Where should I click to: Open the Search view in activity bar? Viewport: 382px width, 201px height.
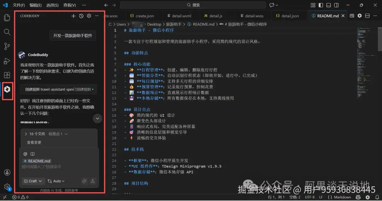point(7,32)
